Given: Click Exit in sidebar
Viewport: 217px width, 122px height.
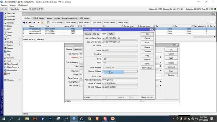Looking at the screenshot, I should pyautogui.click(x=8, y=74).
